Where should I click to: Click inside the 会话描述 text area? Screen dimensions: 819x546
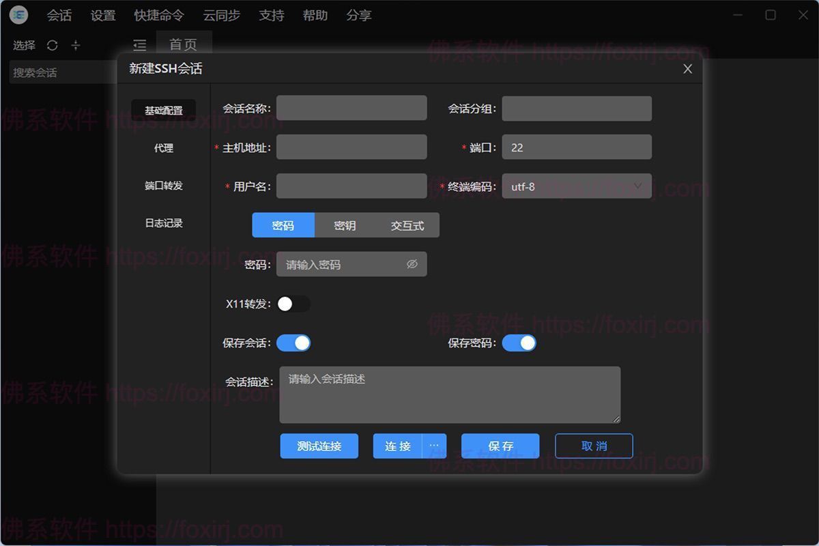450,394
